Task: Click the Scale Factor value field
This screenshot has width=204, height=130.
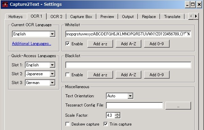Action: click(x=110, y=115)
